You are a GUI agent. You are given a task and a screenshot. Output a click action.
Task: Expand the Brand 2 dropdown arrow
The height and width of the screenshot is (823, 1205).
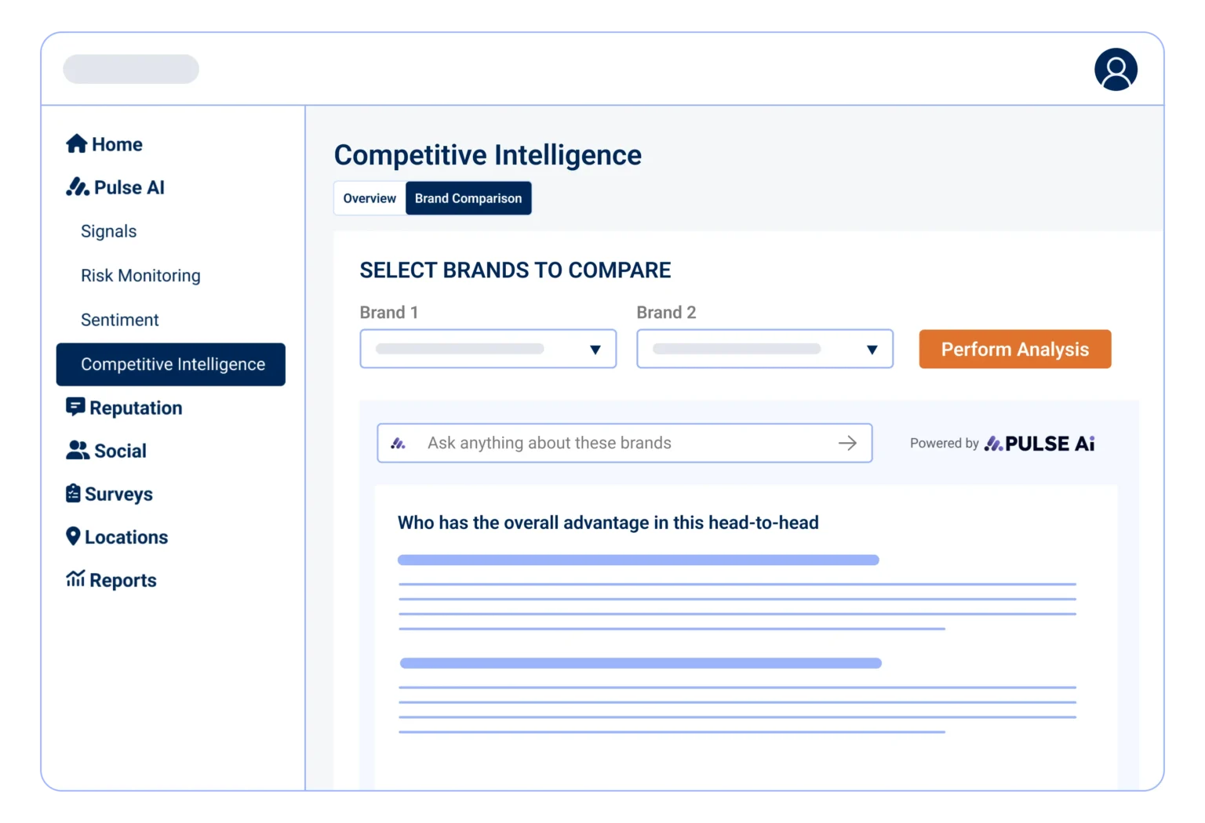872,350
